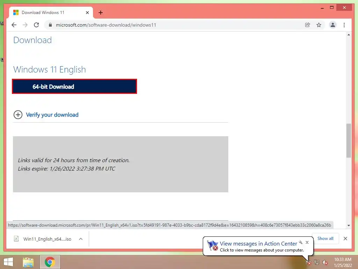
Task: Click the wrench icon in Action Center balloon
Action: click(x=301, y=242)
